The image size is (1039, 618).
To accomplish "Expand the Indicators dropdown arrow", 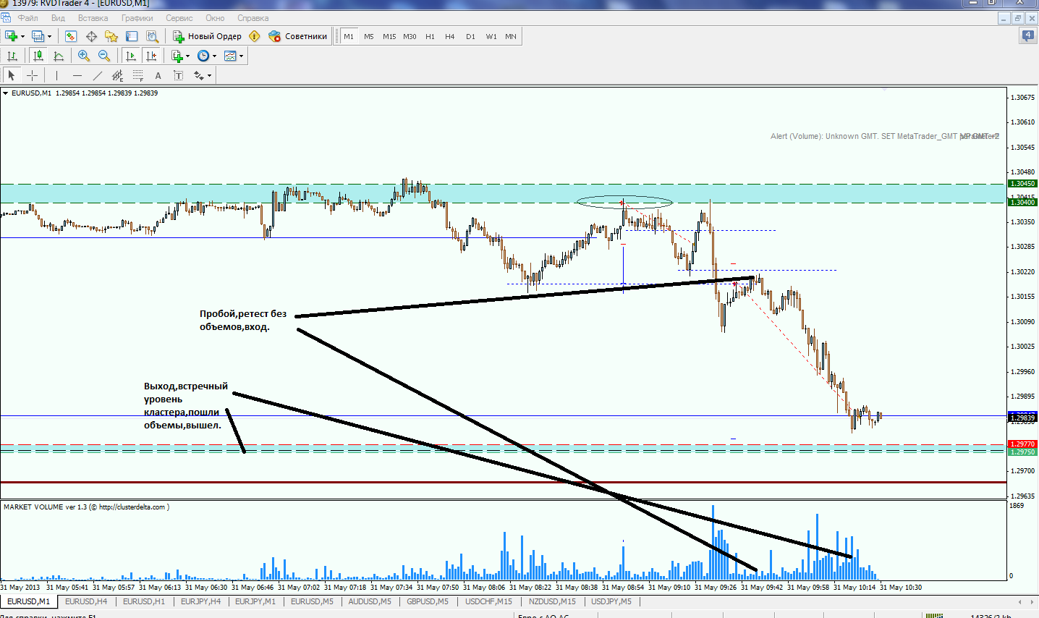I will click(188, 56).
